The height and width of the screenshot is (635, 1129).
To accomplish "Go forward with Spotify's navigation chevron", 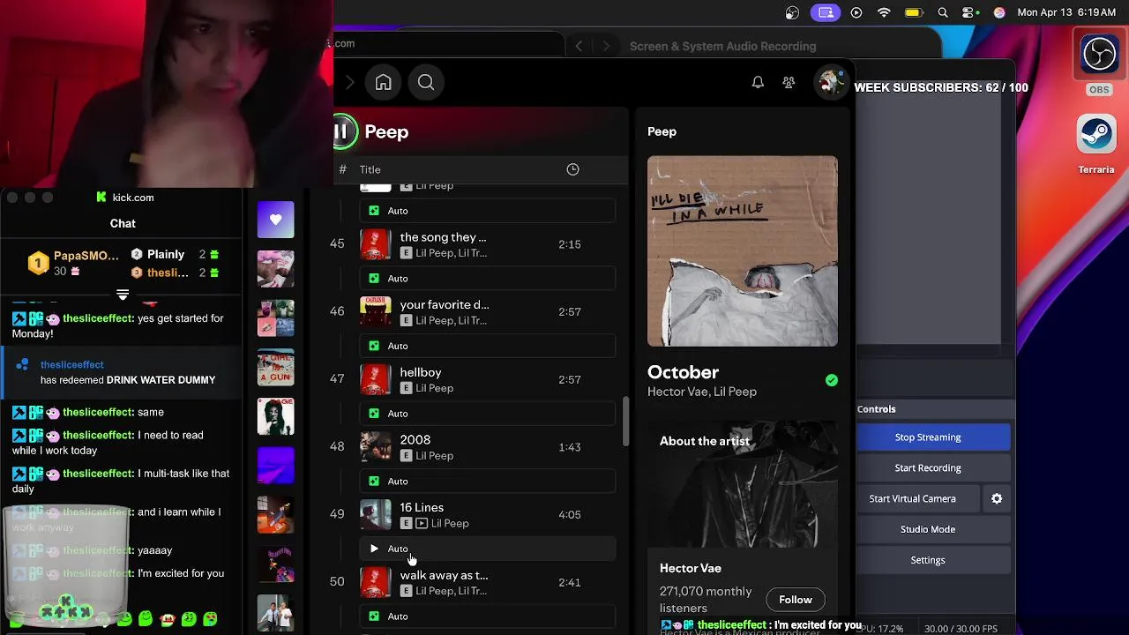I will click(349, 82).
